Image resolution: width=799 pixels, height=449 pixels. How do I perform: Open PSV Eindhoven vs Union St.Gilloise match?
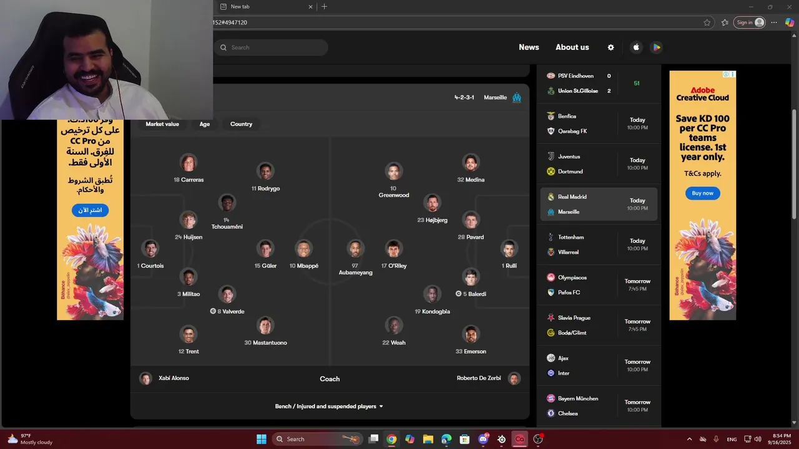coord(599,84)
